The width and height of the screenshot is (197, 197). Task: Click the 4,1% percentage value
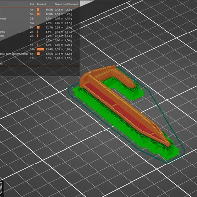49,32
